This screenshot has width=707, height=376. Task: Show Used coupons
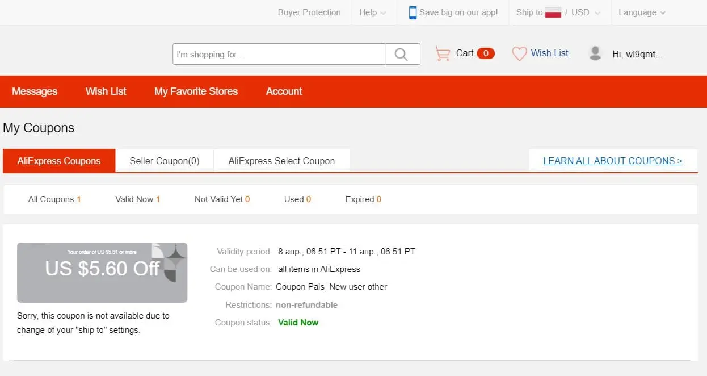click(298, 199)
